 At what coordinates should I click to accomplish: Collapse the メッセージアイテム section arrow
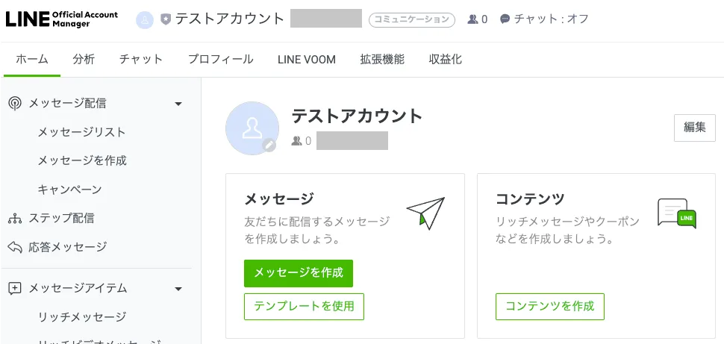[178, 289]
